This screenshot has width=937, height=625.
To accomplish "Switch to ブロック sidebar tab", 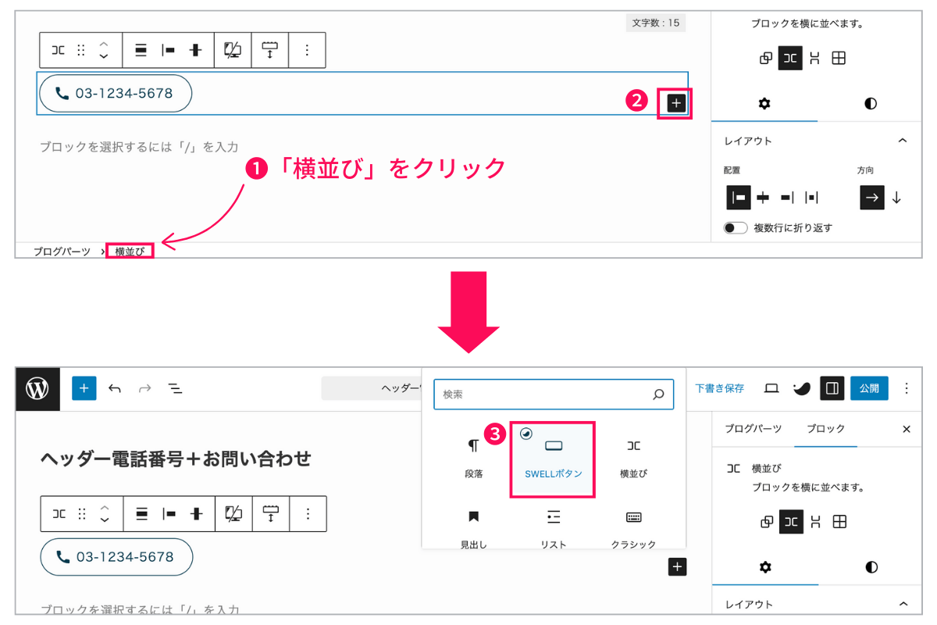I will point(825,429).
